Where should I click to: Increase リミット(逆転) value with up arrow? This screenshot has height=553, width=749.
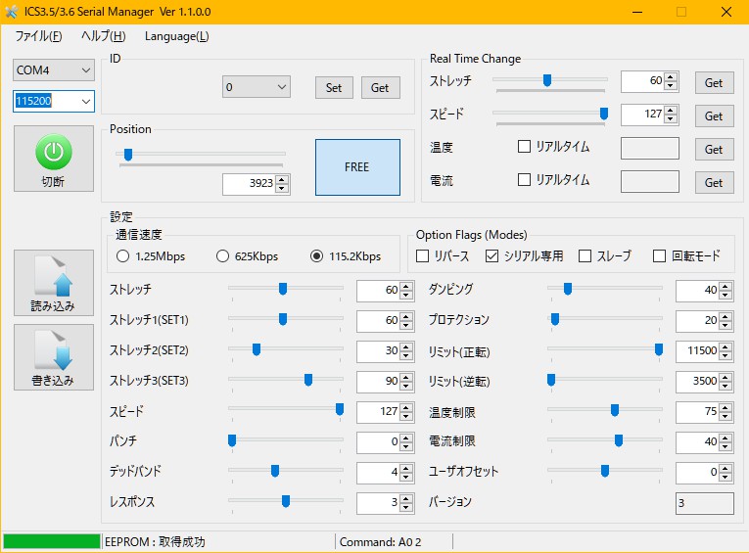[726, 377]
